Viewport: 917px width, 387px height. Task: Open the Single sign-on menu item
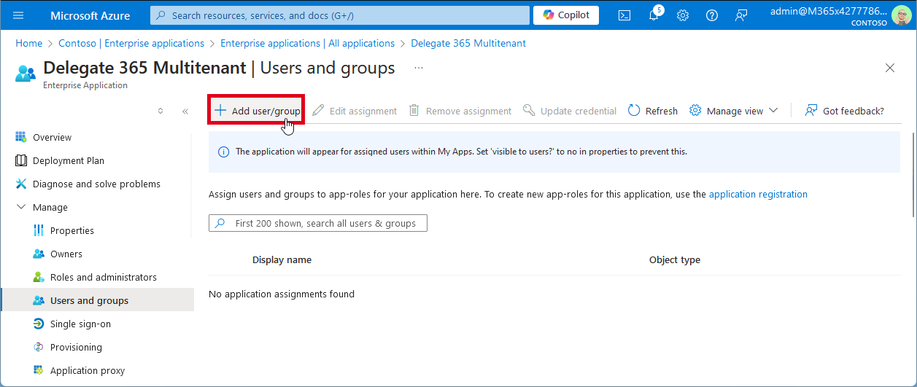point(80,324)
